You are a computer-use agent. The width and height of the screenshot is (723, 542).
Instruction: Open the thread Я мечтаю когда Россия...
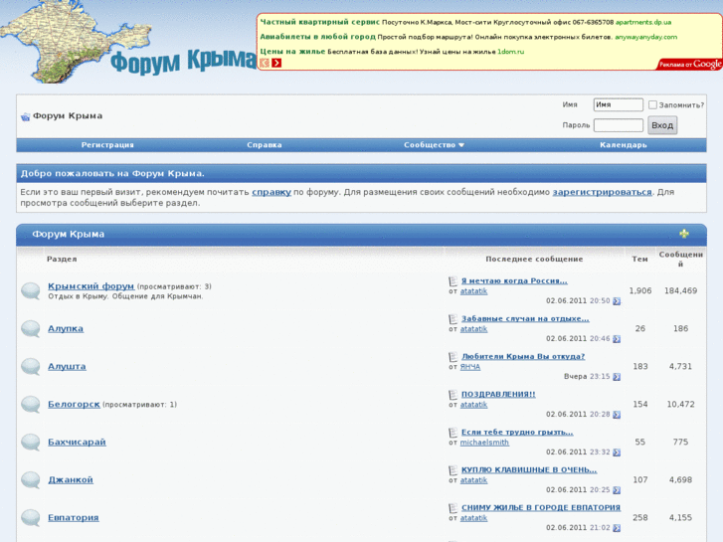(x=514, y=280)
